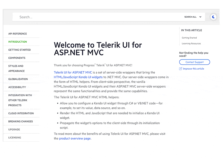
Task: Click the Search All chevron arrow
Action: pyautogui.click(x=200, y=17)
